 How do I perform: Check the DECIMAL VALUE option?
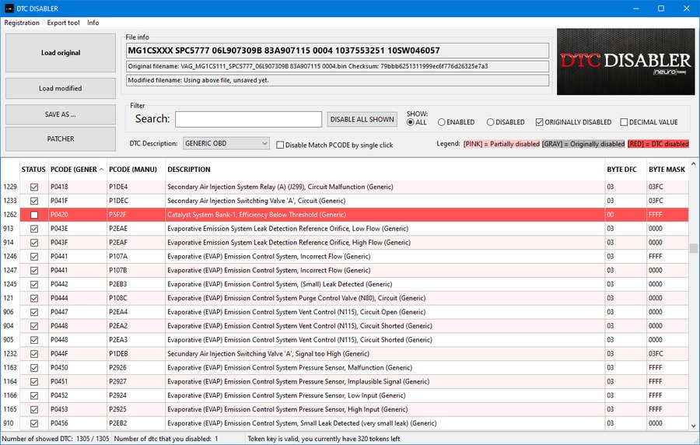coord(624,122)
